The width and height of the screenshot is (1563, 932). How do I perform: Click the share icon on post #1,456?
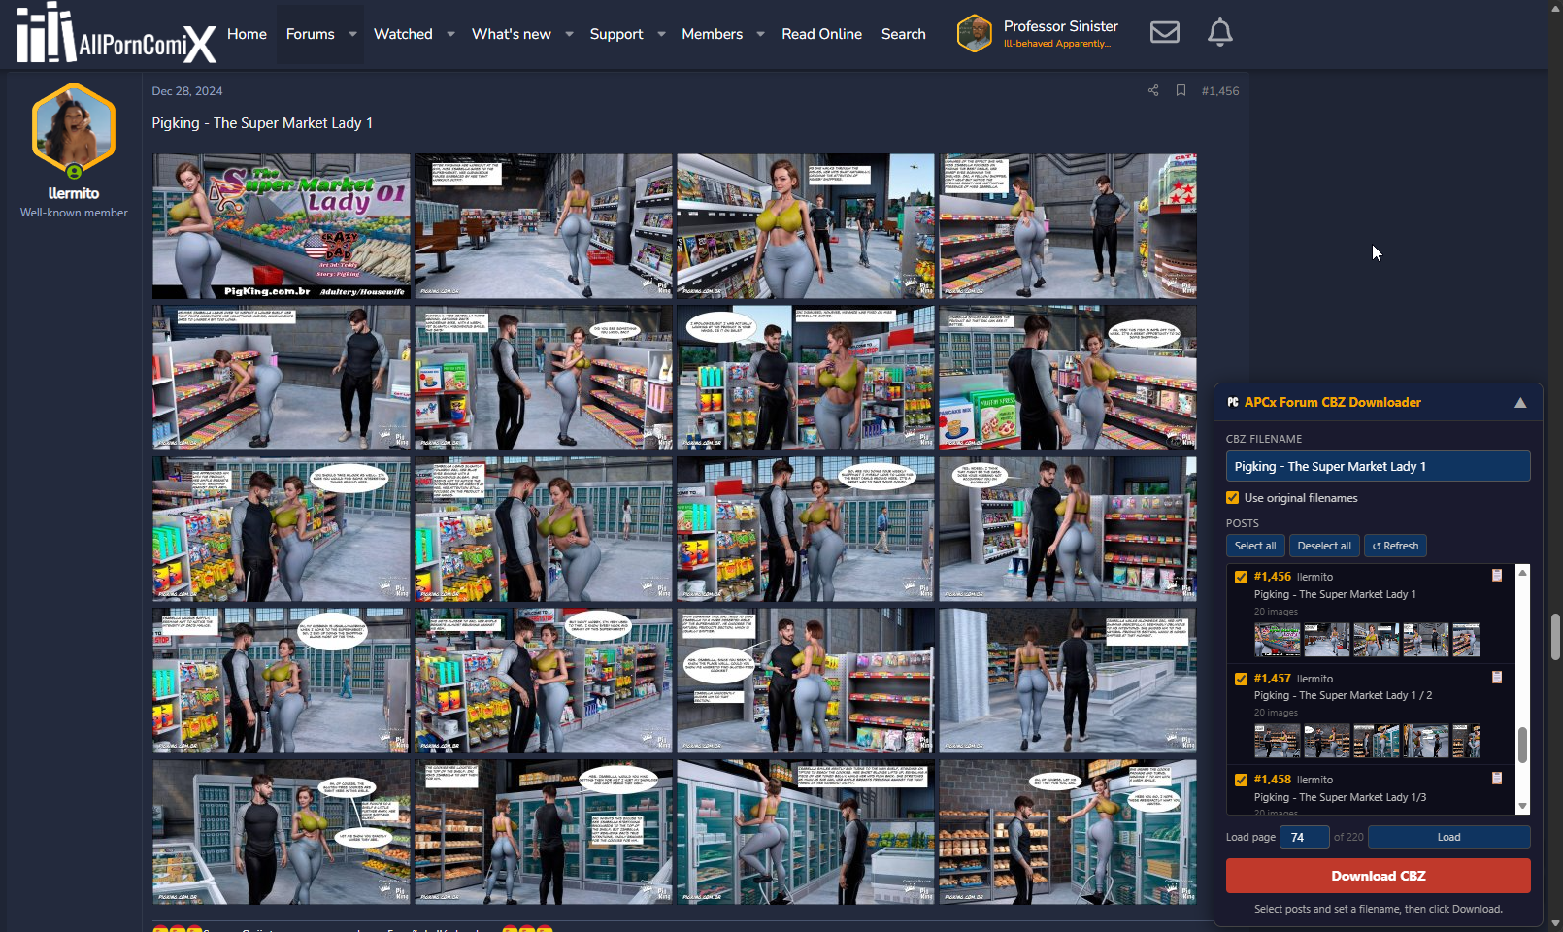tap(1153, 91)
